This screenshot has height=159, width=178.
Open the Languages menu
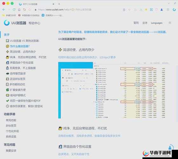point(157,23)
